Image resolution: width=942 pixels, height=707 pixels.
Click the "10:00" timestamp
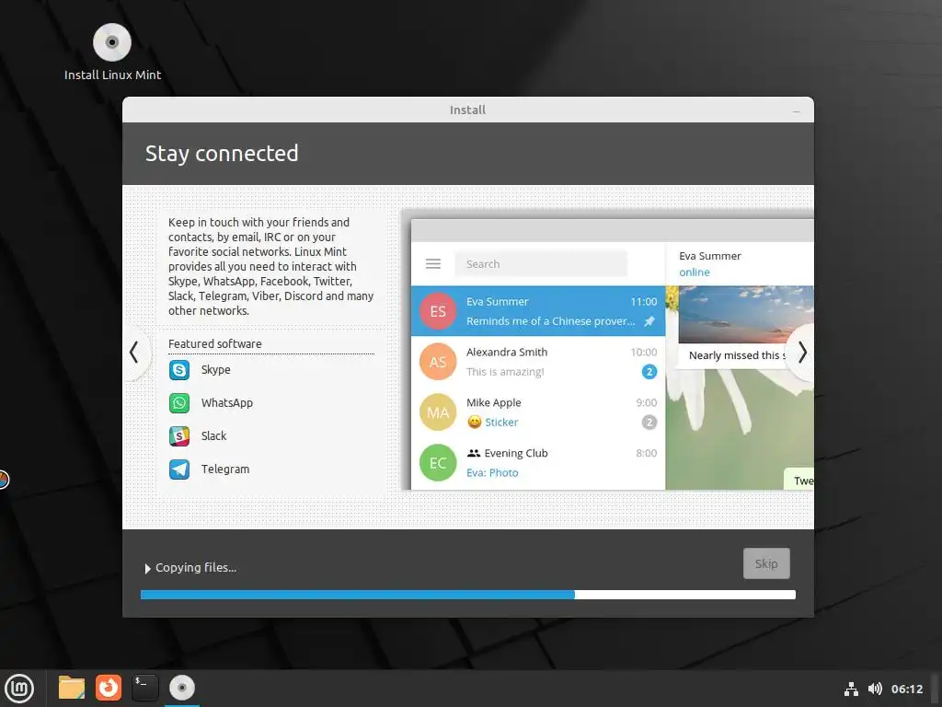click(x=643, y=353)
